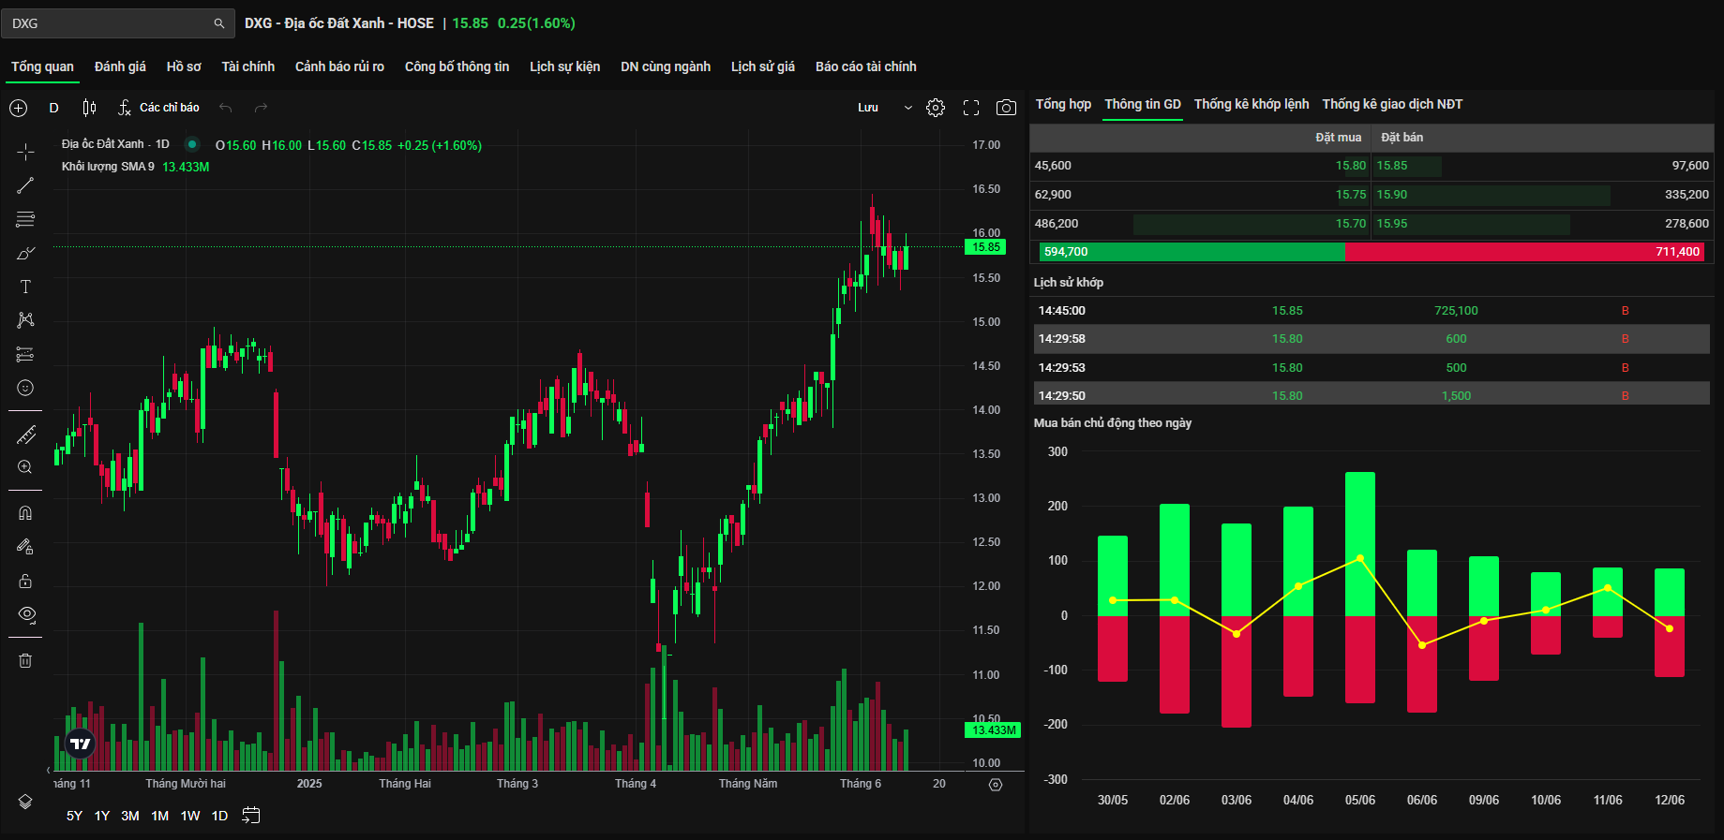Select the forecast and measurement tool
This screenshot has height=840, width=1724.
point(25,354)
